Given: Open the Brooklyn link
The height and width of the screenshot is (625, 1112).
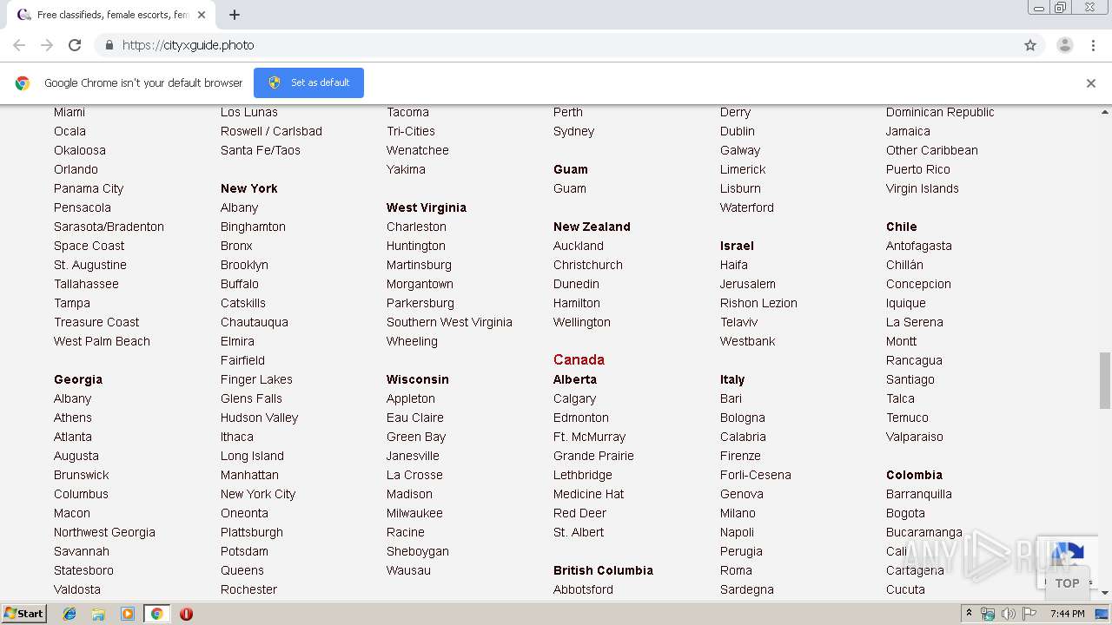Looking at the screenshot, I should pyautogui.click(x=244, y=265).
